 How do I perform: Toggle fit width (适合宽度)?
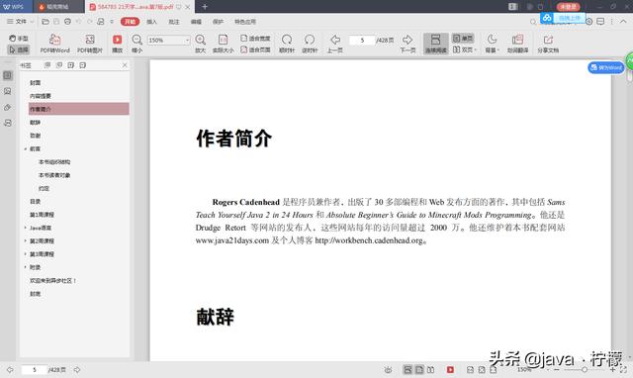pos(255,39)
